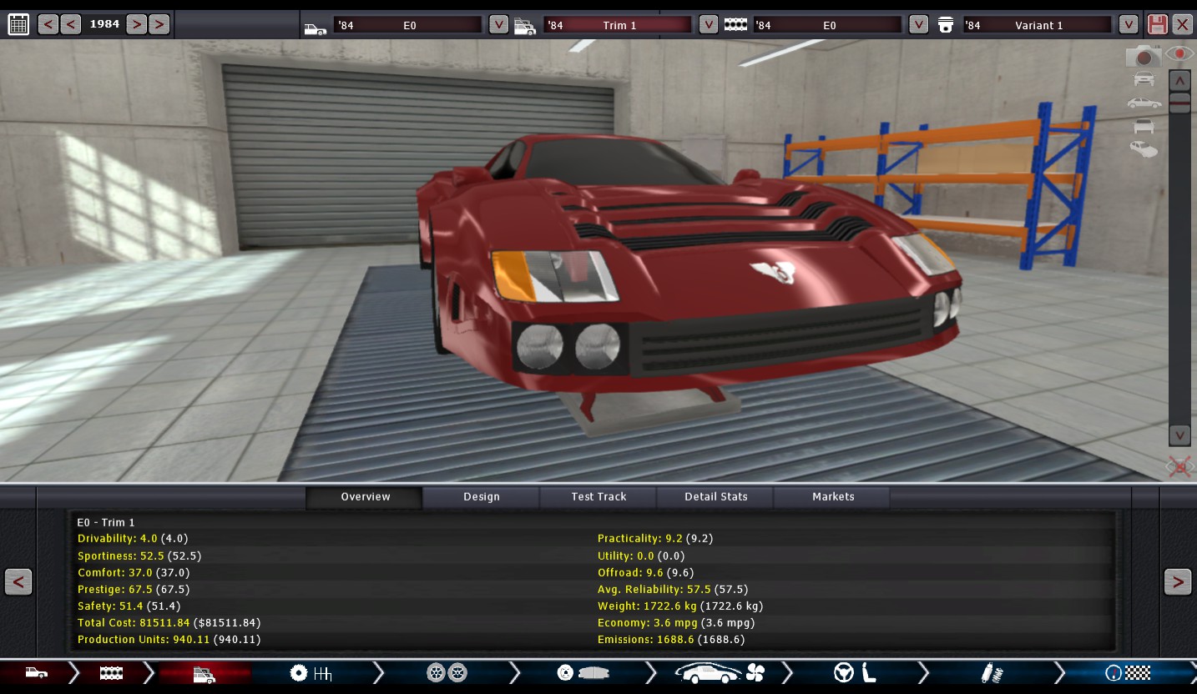Save the design with the red floppy icon

[x=1157, y=24]
